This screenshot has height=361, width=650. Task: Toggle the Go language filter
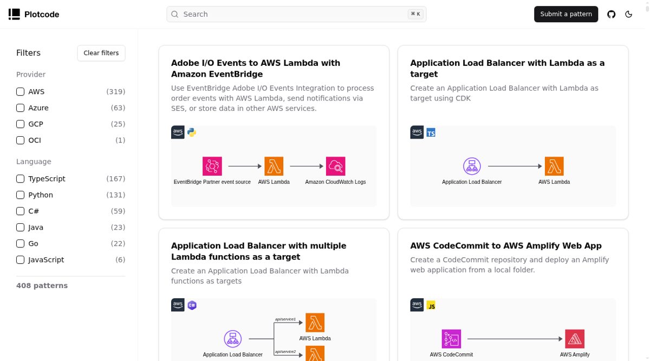tap(21, 244)
